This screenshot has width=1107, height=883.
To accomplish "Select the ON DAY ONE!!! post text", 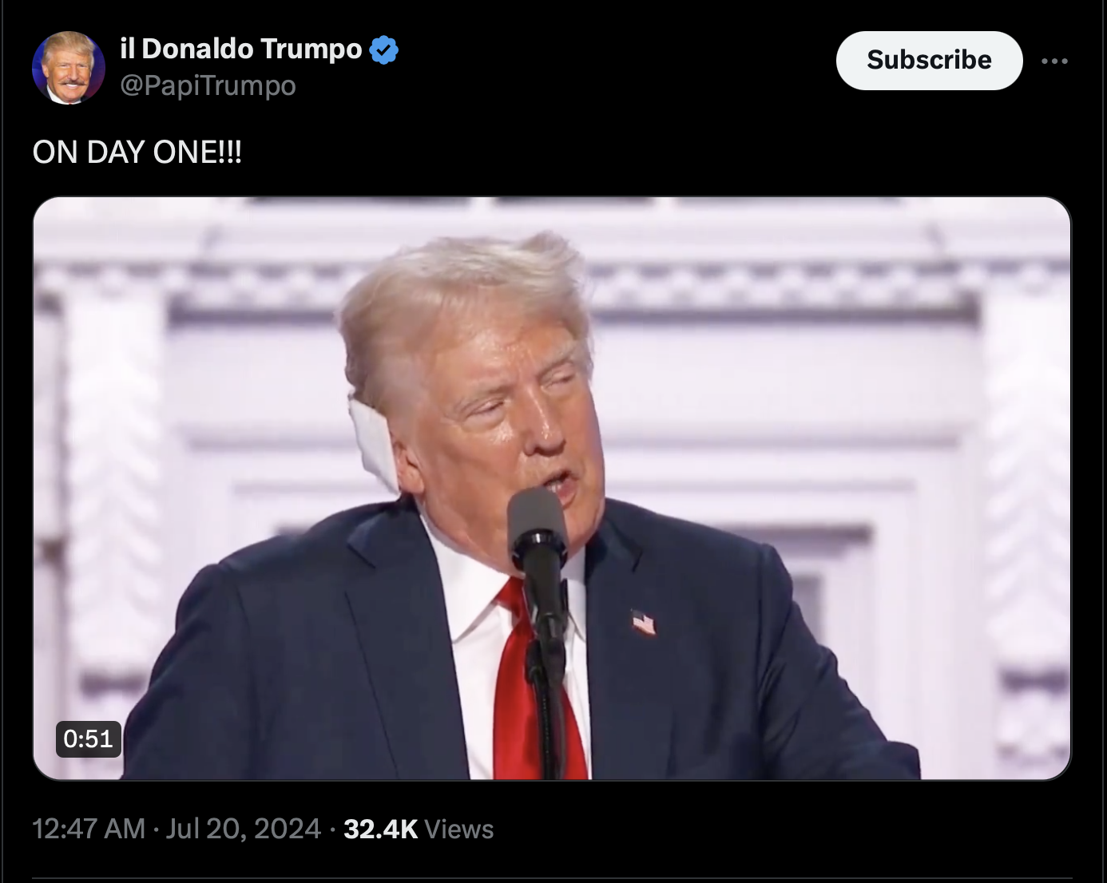I will pos(137,152).
